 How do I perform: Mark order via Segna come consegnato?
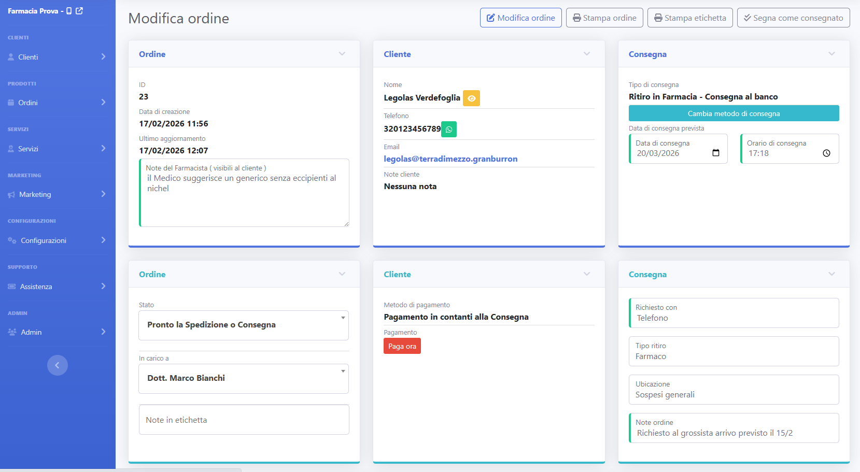coord(793,18)
